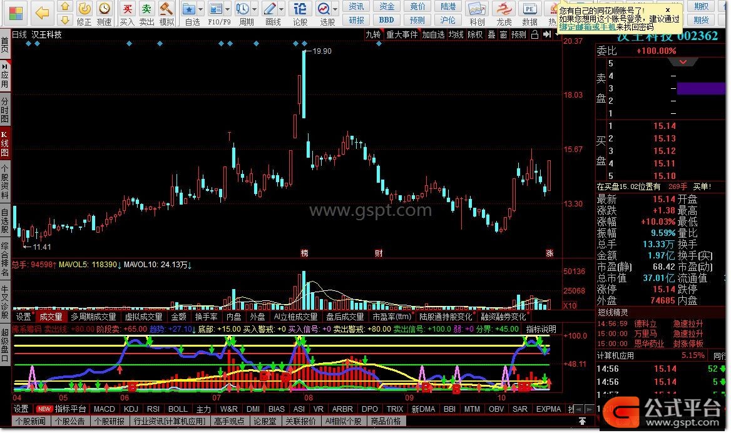The image size is (731, 433).
Task: Open indicator panel 设置 settings at bottom
Action: 21,409
